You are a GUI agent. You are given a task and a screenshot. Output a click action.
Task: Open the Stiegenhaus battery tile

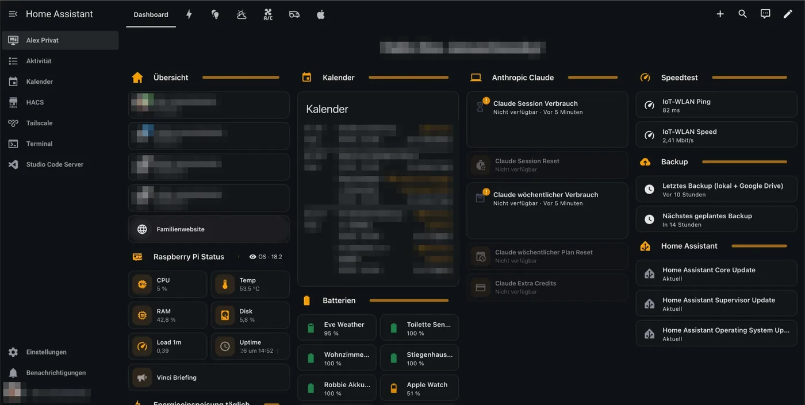point(420,358)
